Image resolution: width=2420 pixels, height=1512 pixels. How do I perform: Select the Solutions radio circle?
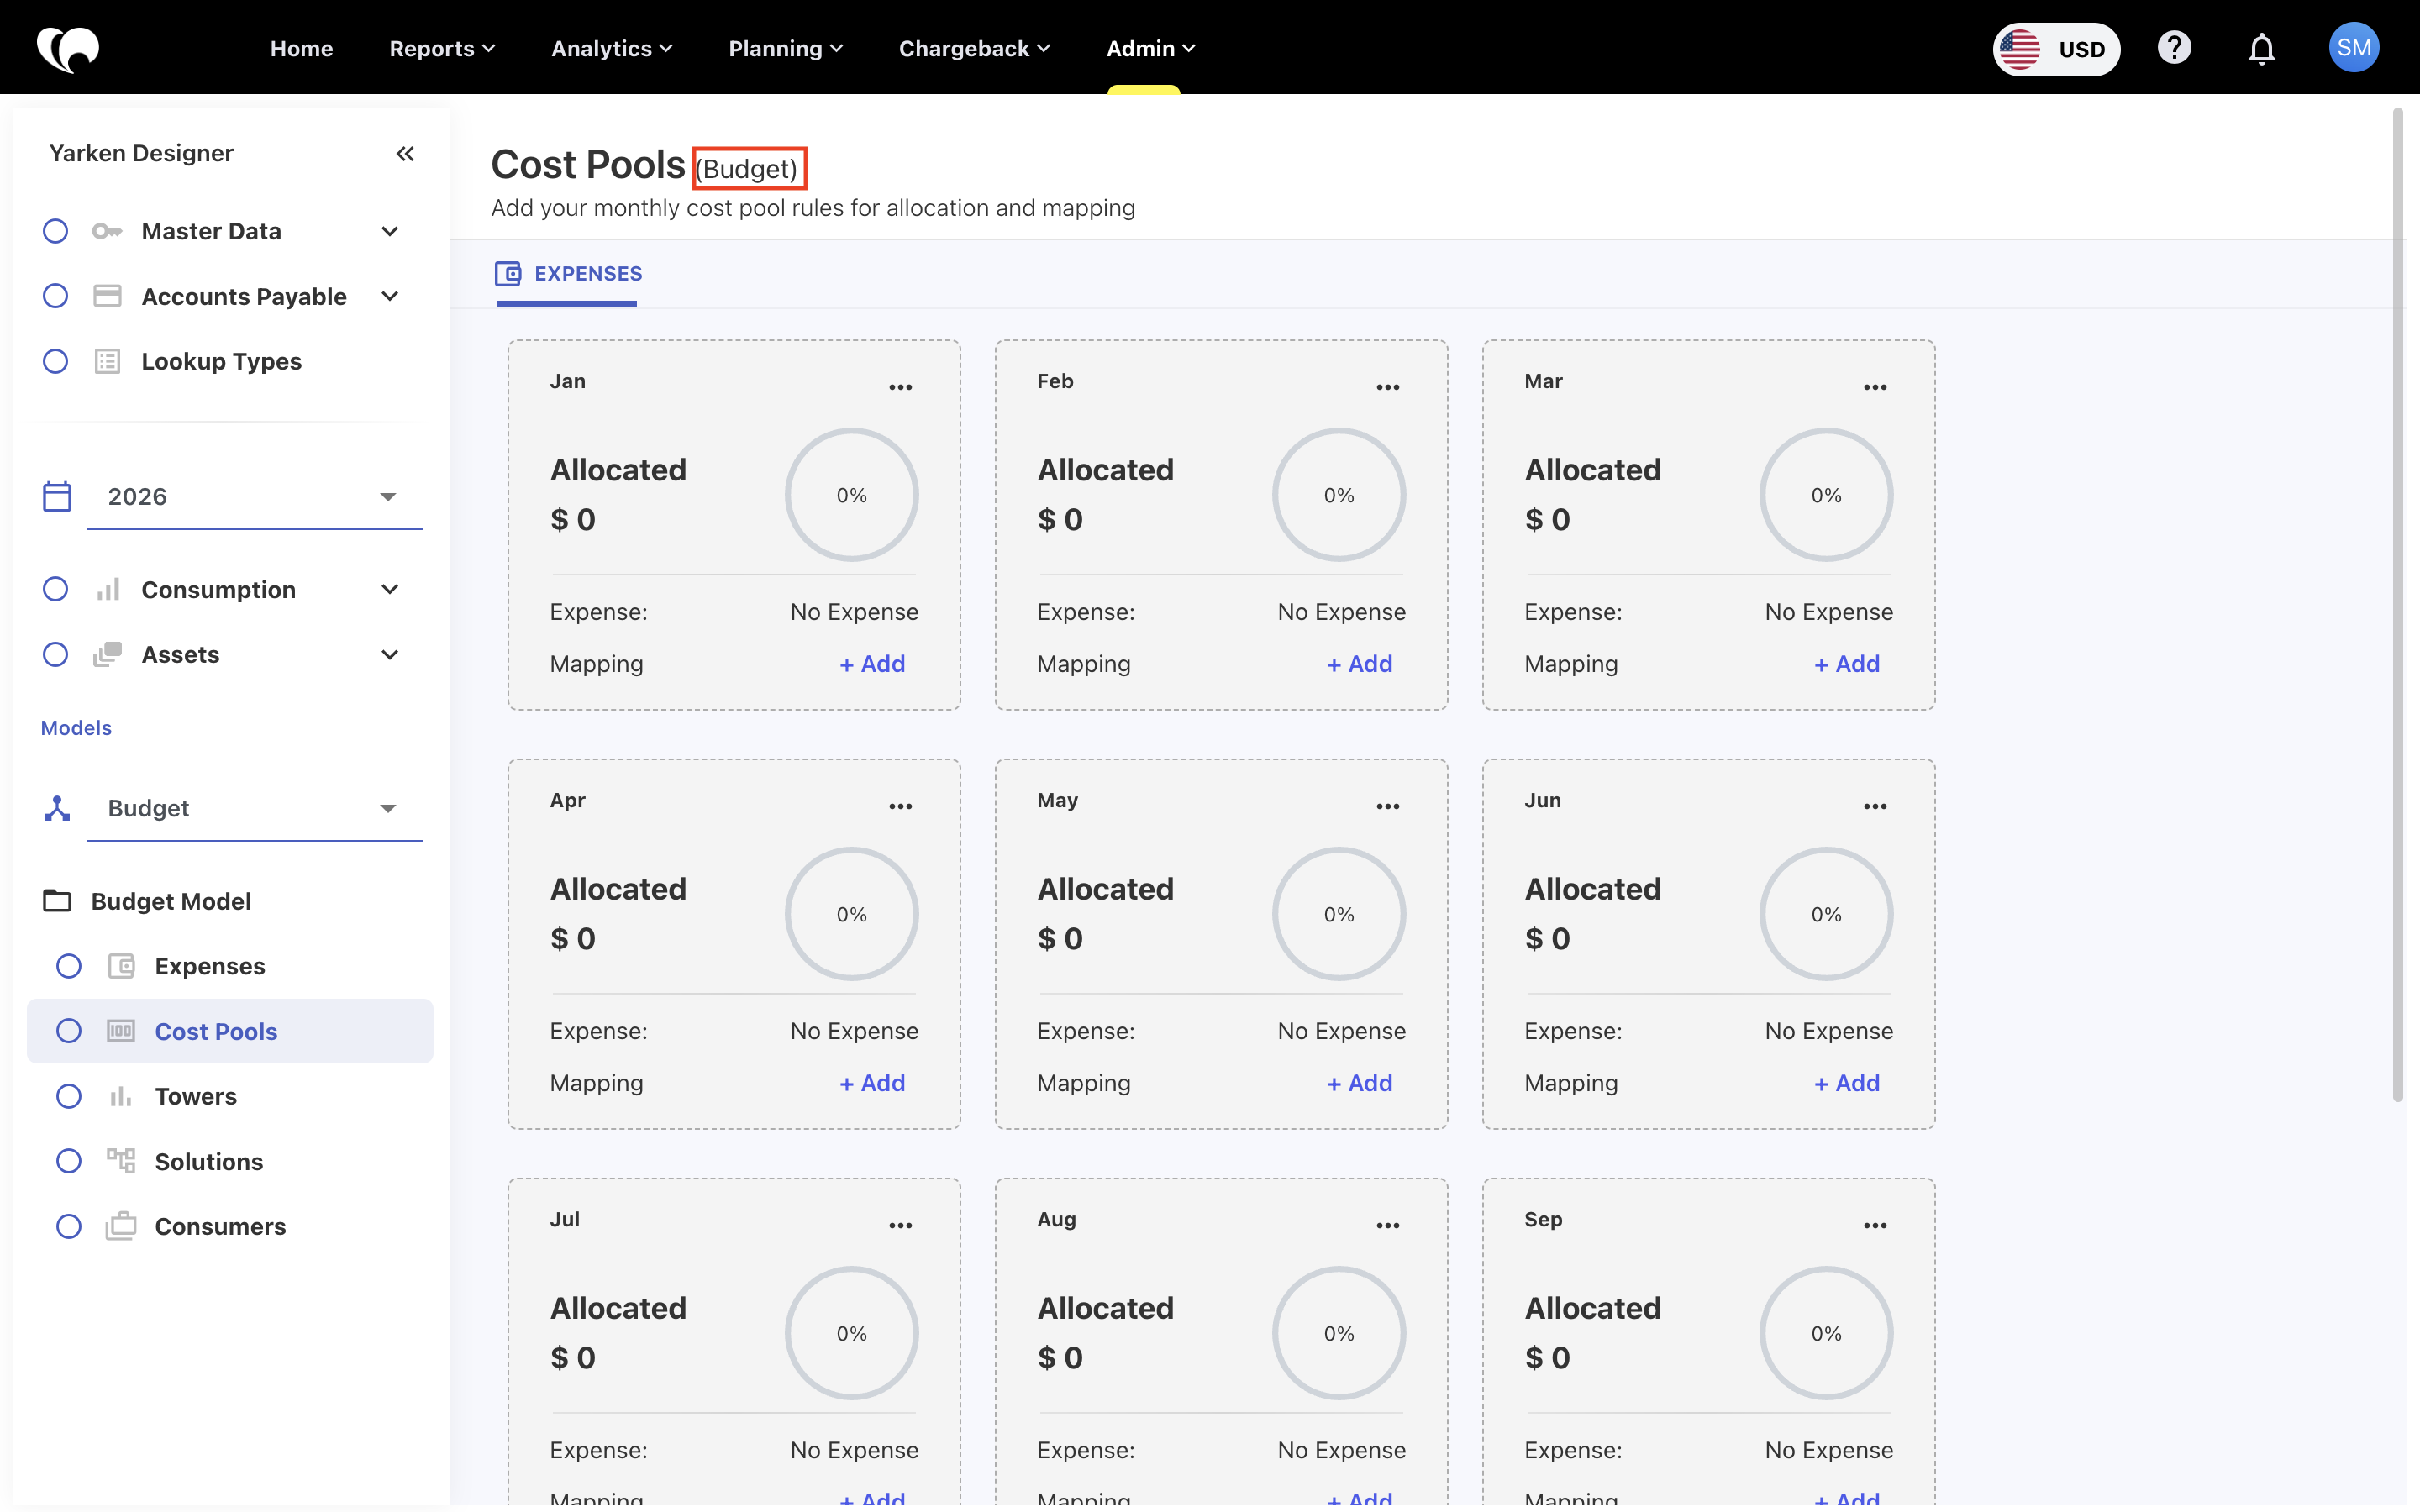(x=68, y=1161)
